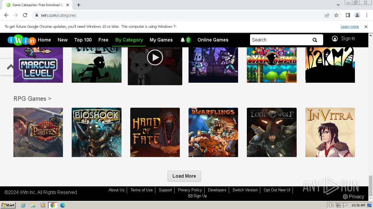
Task: Click the Opt Out New UI link
Action: [x=277, y=190]
